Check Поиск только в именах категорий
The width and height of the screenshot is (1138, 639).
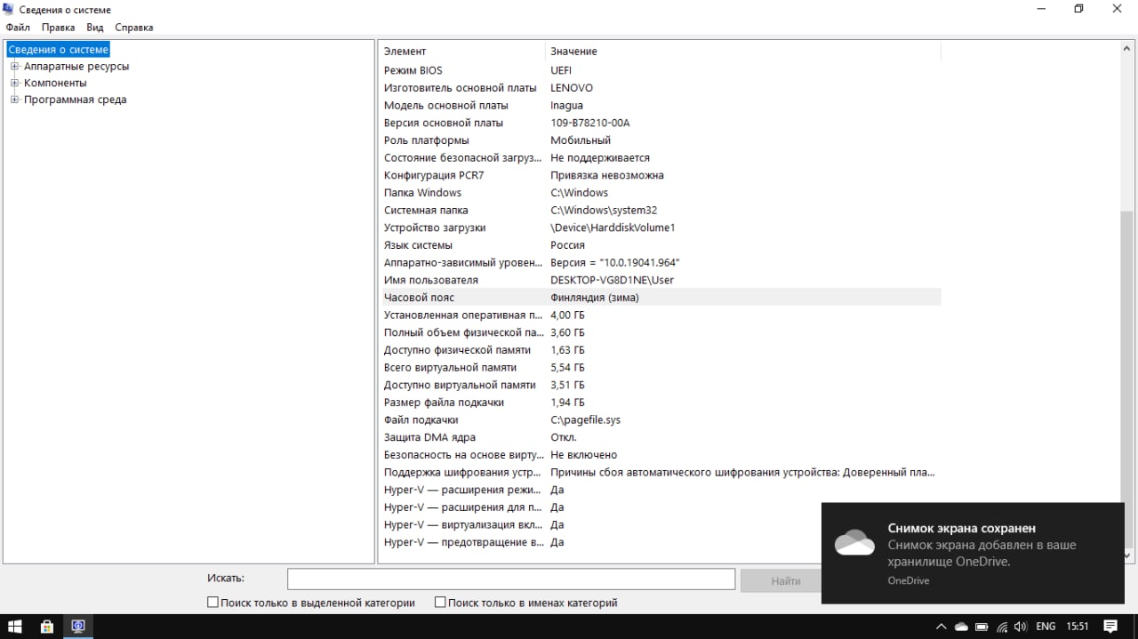(x=440, y=603)
